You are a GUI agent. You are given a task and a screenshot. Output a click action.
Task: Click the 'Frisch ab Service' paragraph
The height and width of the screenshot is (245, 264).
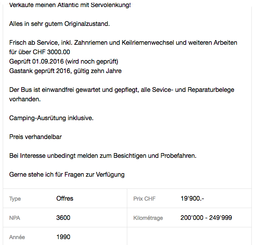point(123,47)
